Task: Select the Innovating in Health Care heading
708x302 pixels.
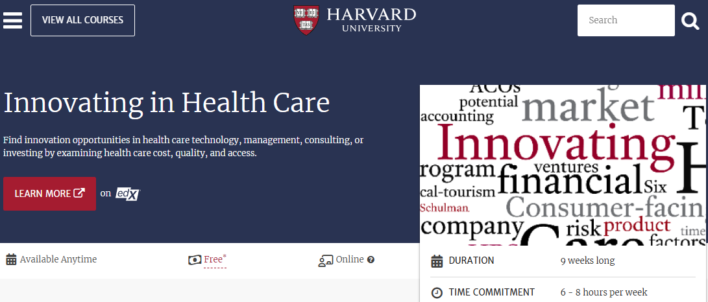Action: pyautogui.click(x=167, y=102)
